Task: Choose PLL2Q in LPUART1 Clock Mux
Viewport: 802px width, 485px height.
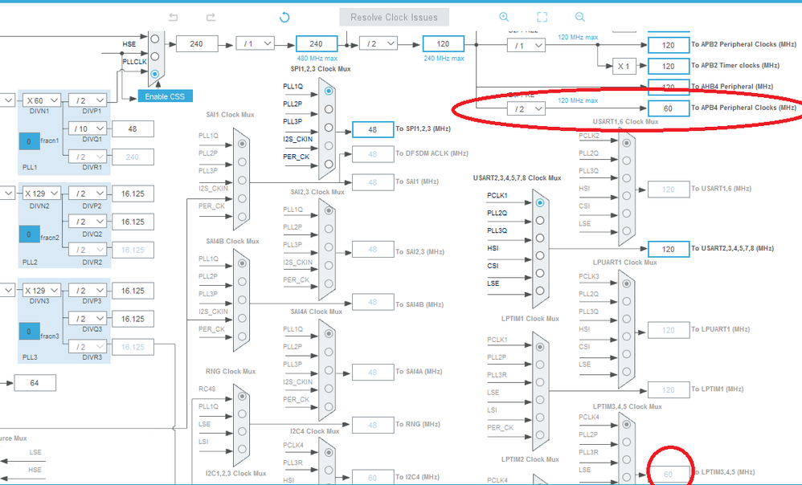Action: (627, 302)
